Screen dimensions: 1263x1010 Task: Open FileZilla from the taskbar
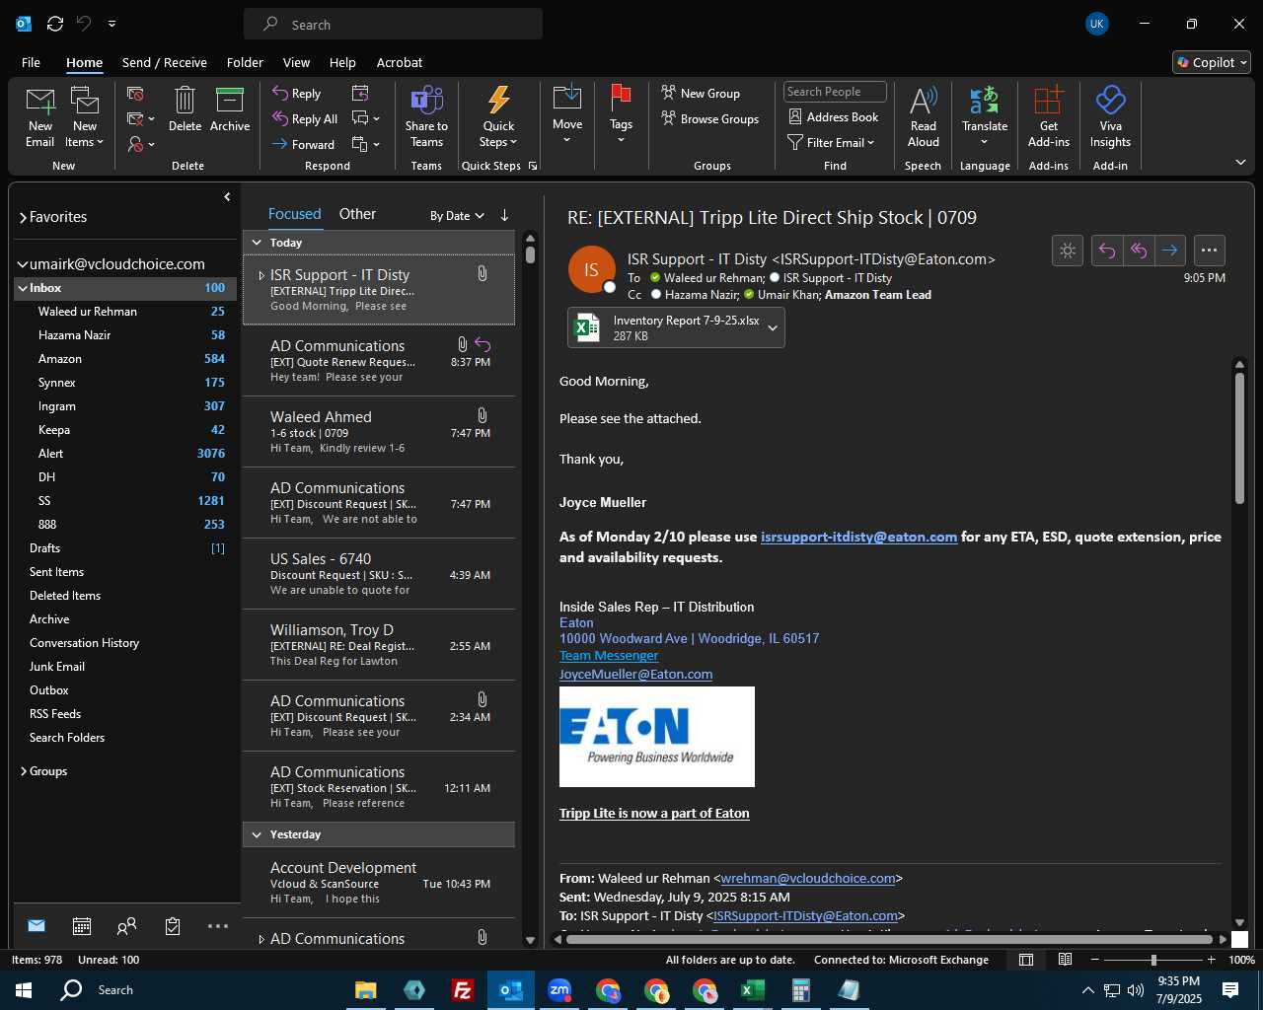coord(462,990)
